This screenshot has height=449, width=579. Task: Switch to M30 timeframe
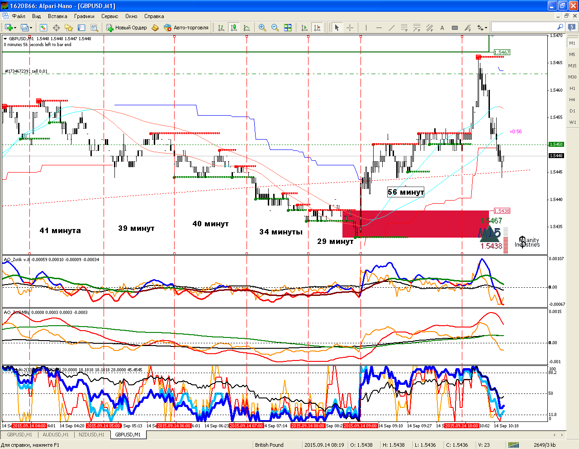coord(572,77)
